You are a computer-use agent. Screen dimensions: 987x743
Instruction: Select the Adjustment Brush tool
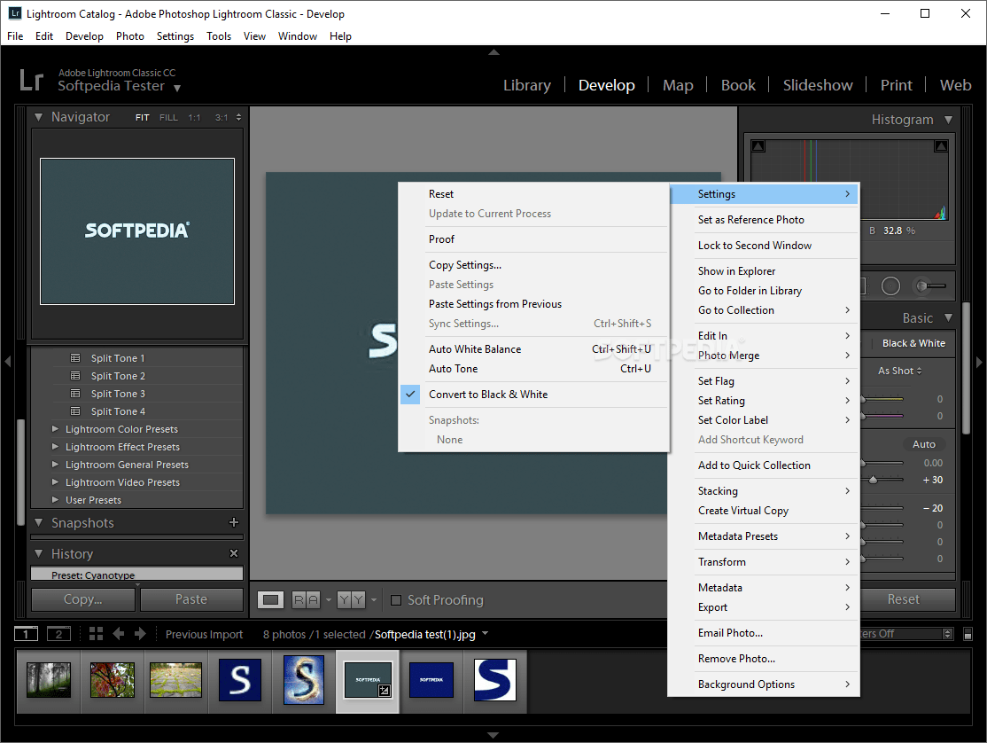click(930, 285)
